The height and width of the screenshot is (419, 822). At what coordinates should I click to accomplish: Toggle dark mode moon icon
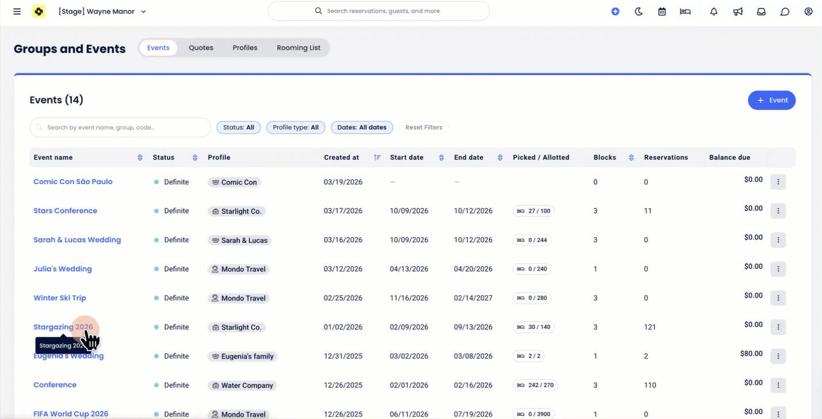tap(638, 12)
